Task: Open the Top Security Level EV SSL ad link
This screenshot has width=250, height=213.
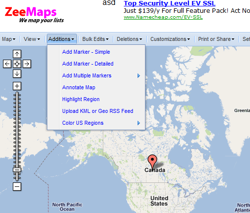Action: pyautogui.click(x=170, y=3)
